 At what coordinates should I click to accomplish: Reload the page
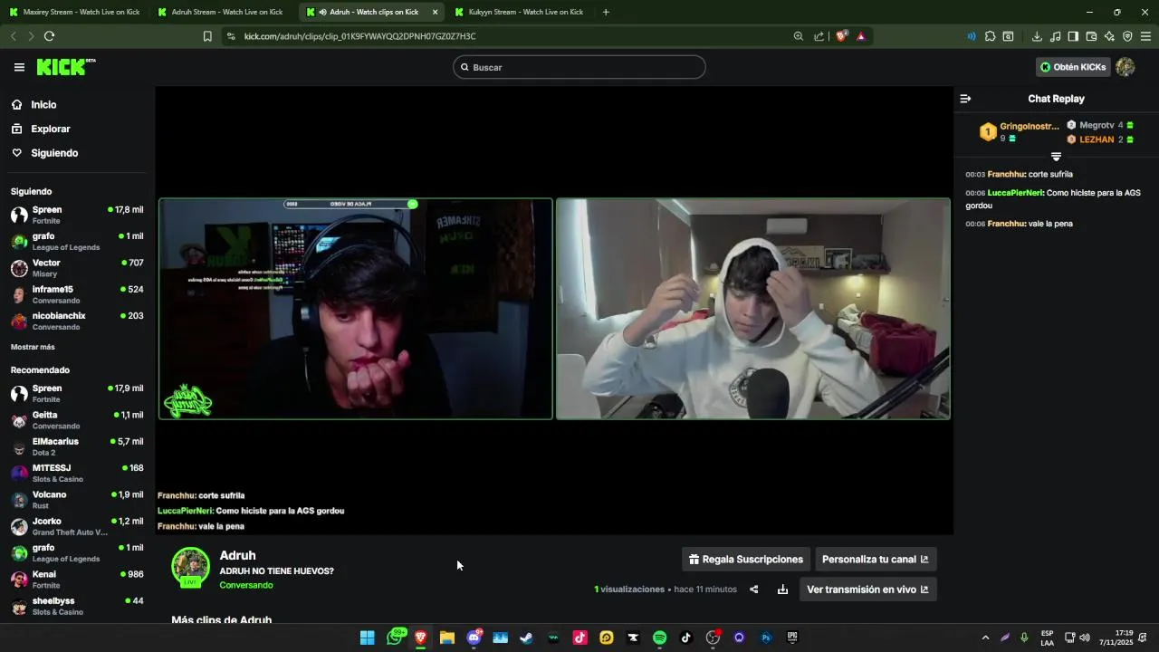(x=49, y=36)
